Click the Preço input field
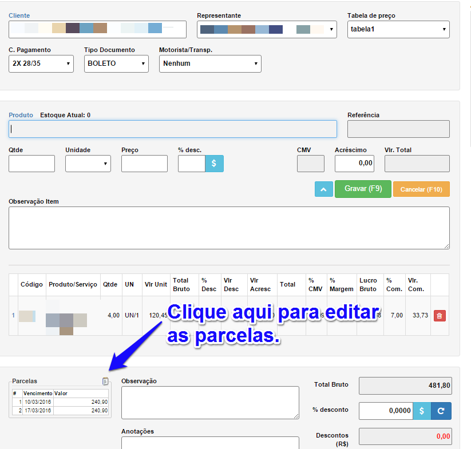471x449 pixels. pos(144,164)
